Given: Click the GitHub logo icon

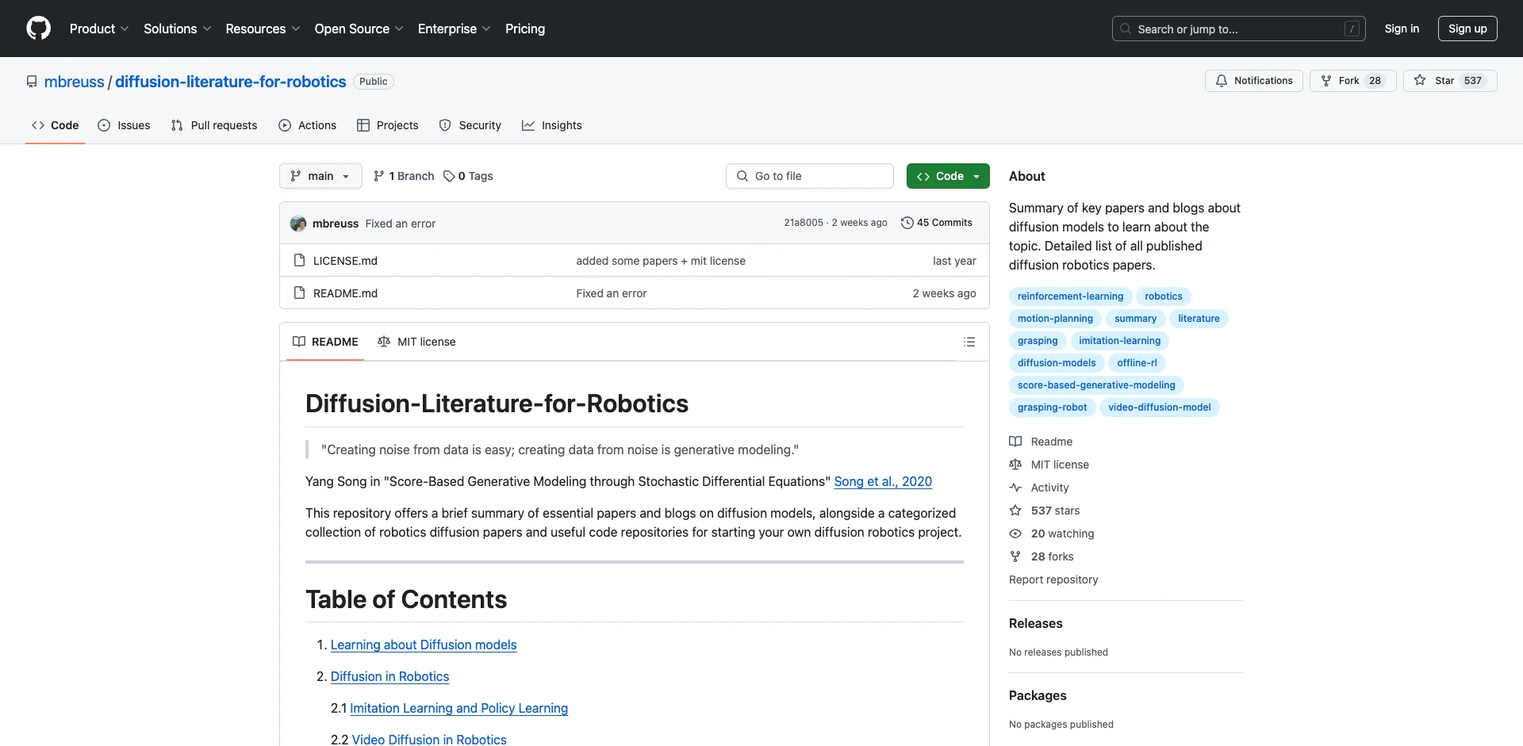Looking at the screenshot, I should click(38, 29).
